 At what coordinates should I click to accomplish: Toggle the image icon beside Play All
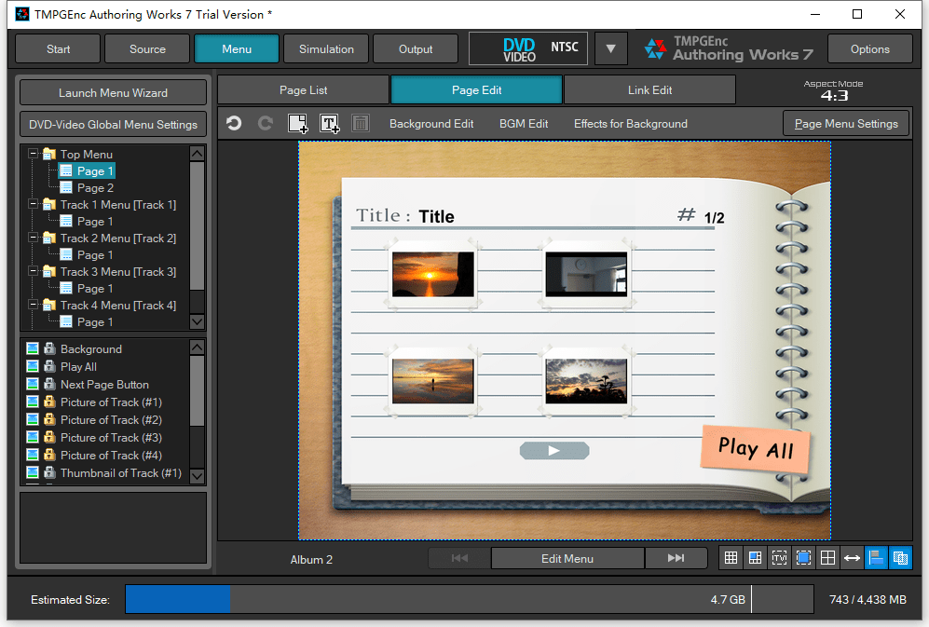pos(33,367)
